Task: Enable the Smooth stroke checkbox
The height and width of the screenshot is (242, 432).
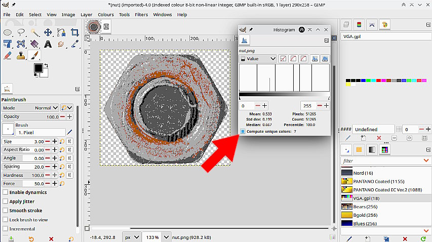Action: [x=6, y=211]
